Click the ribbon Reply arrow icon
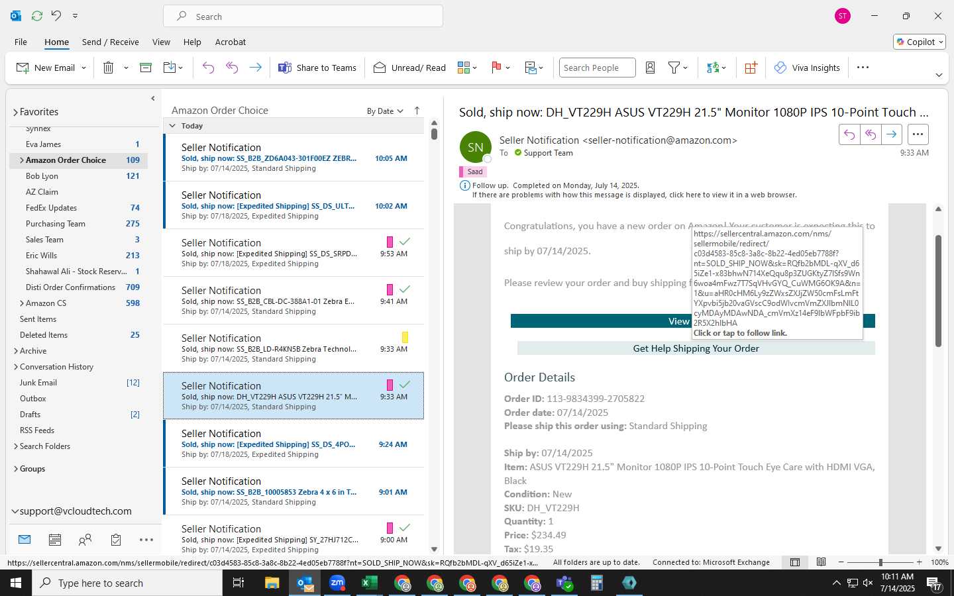The height and width of the screenshot is (596, 954). pyautogui.click(x=208, y=68)
